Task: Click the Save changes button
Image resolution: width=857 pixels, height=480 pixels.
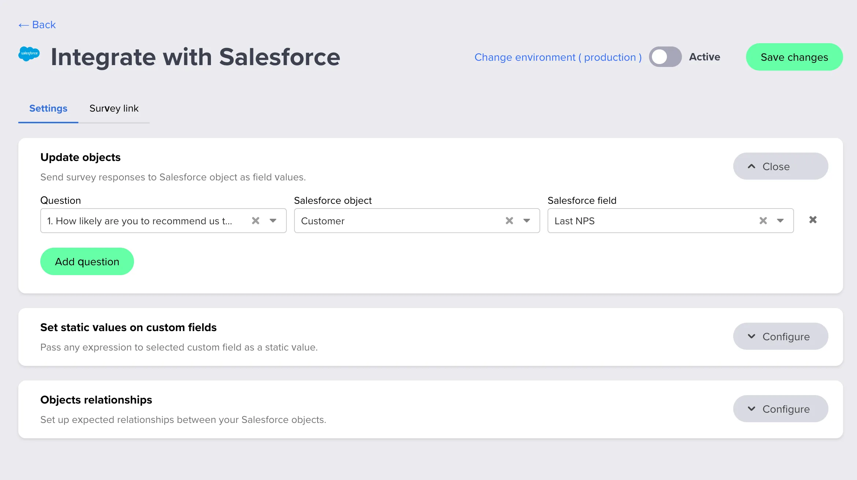Action: coord(794,57)
